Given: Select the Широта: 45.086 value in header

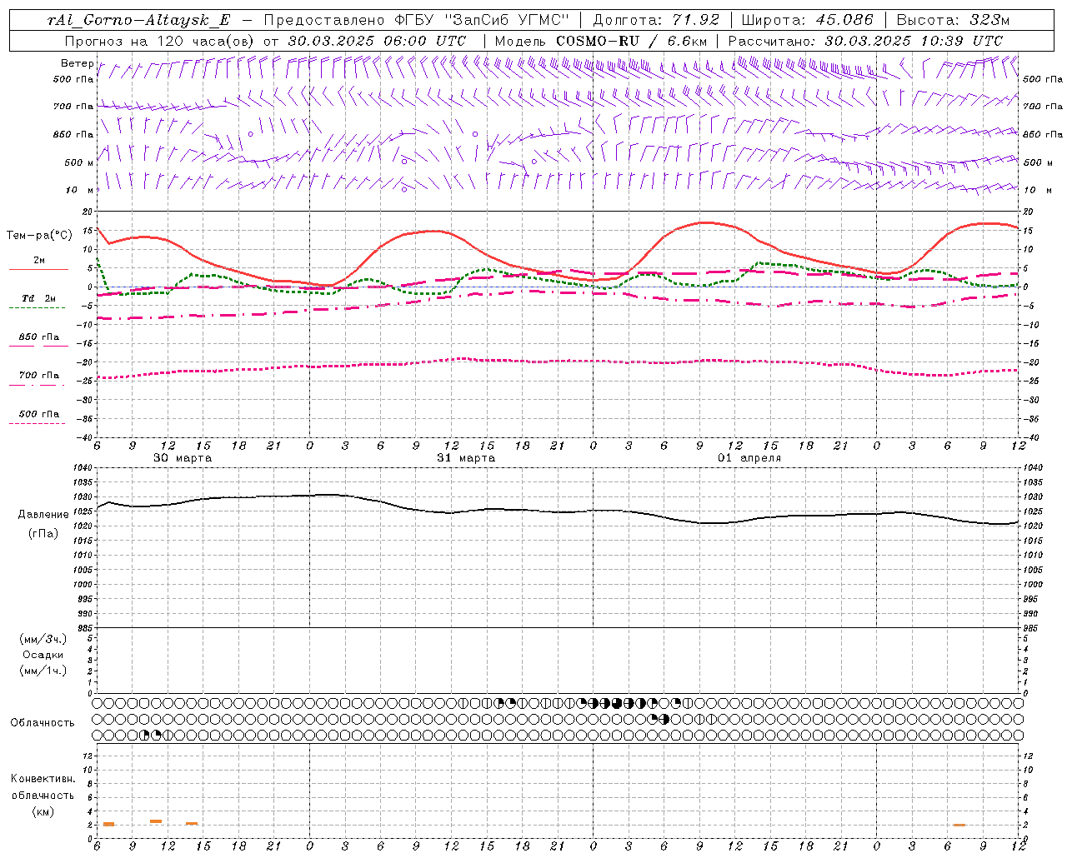Looking at the screenshot, I should point(807,20).
